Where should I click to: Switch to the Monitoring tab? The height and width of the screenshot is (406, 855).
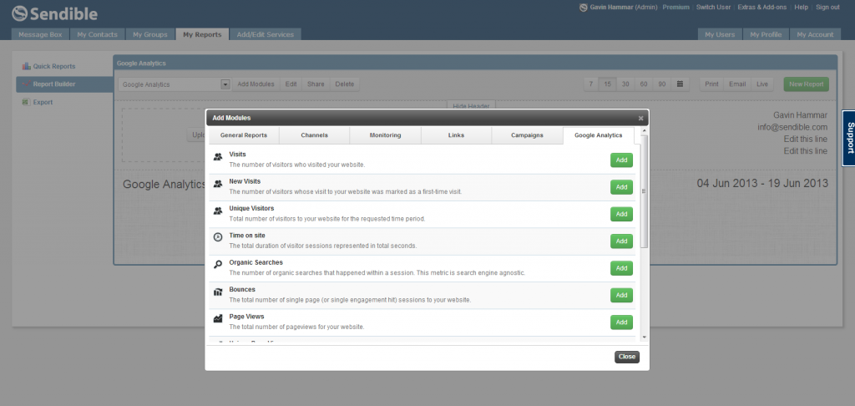pyautogui.click(x=386, y=135)
